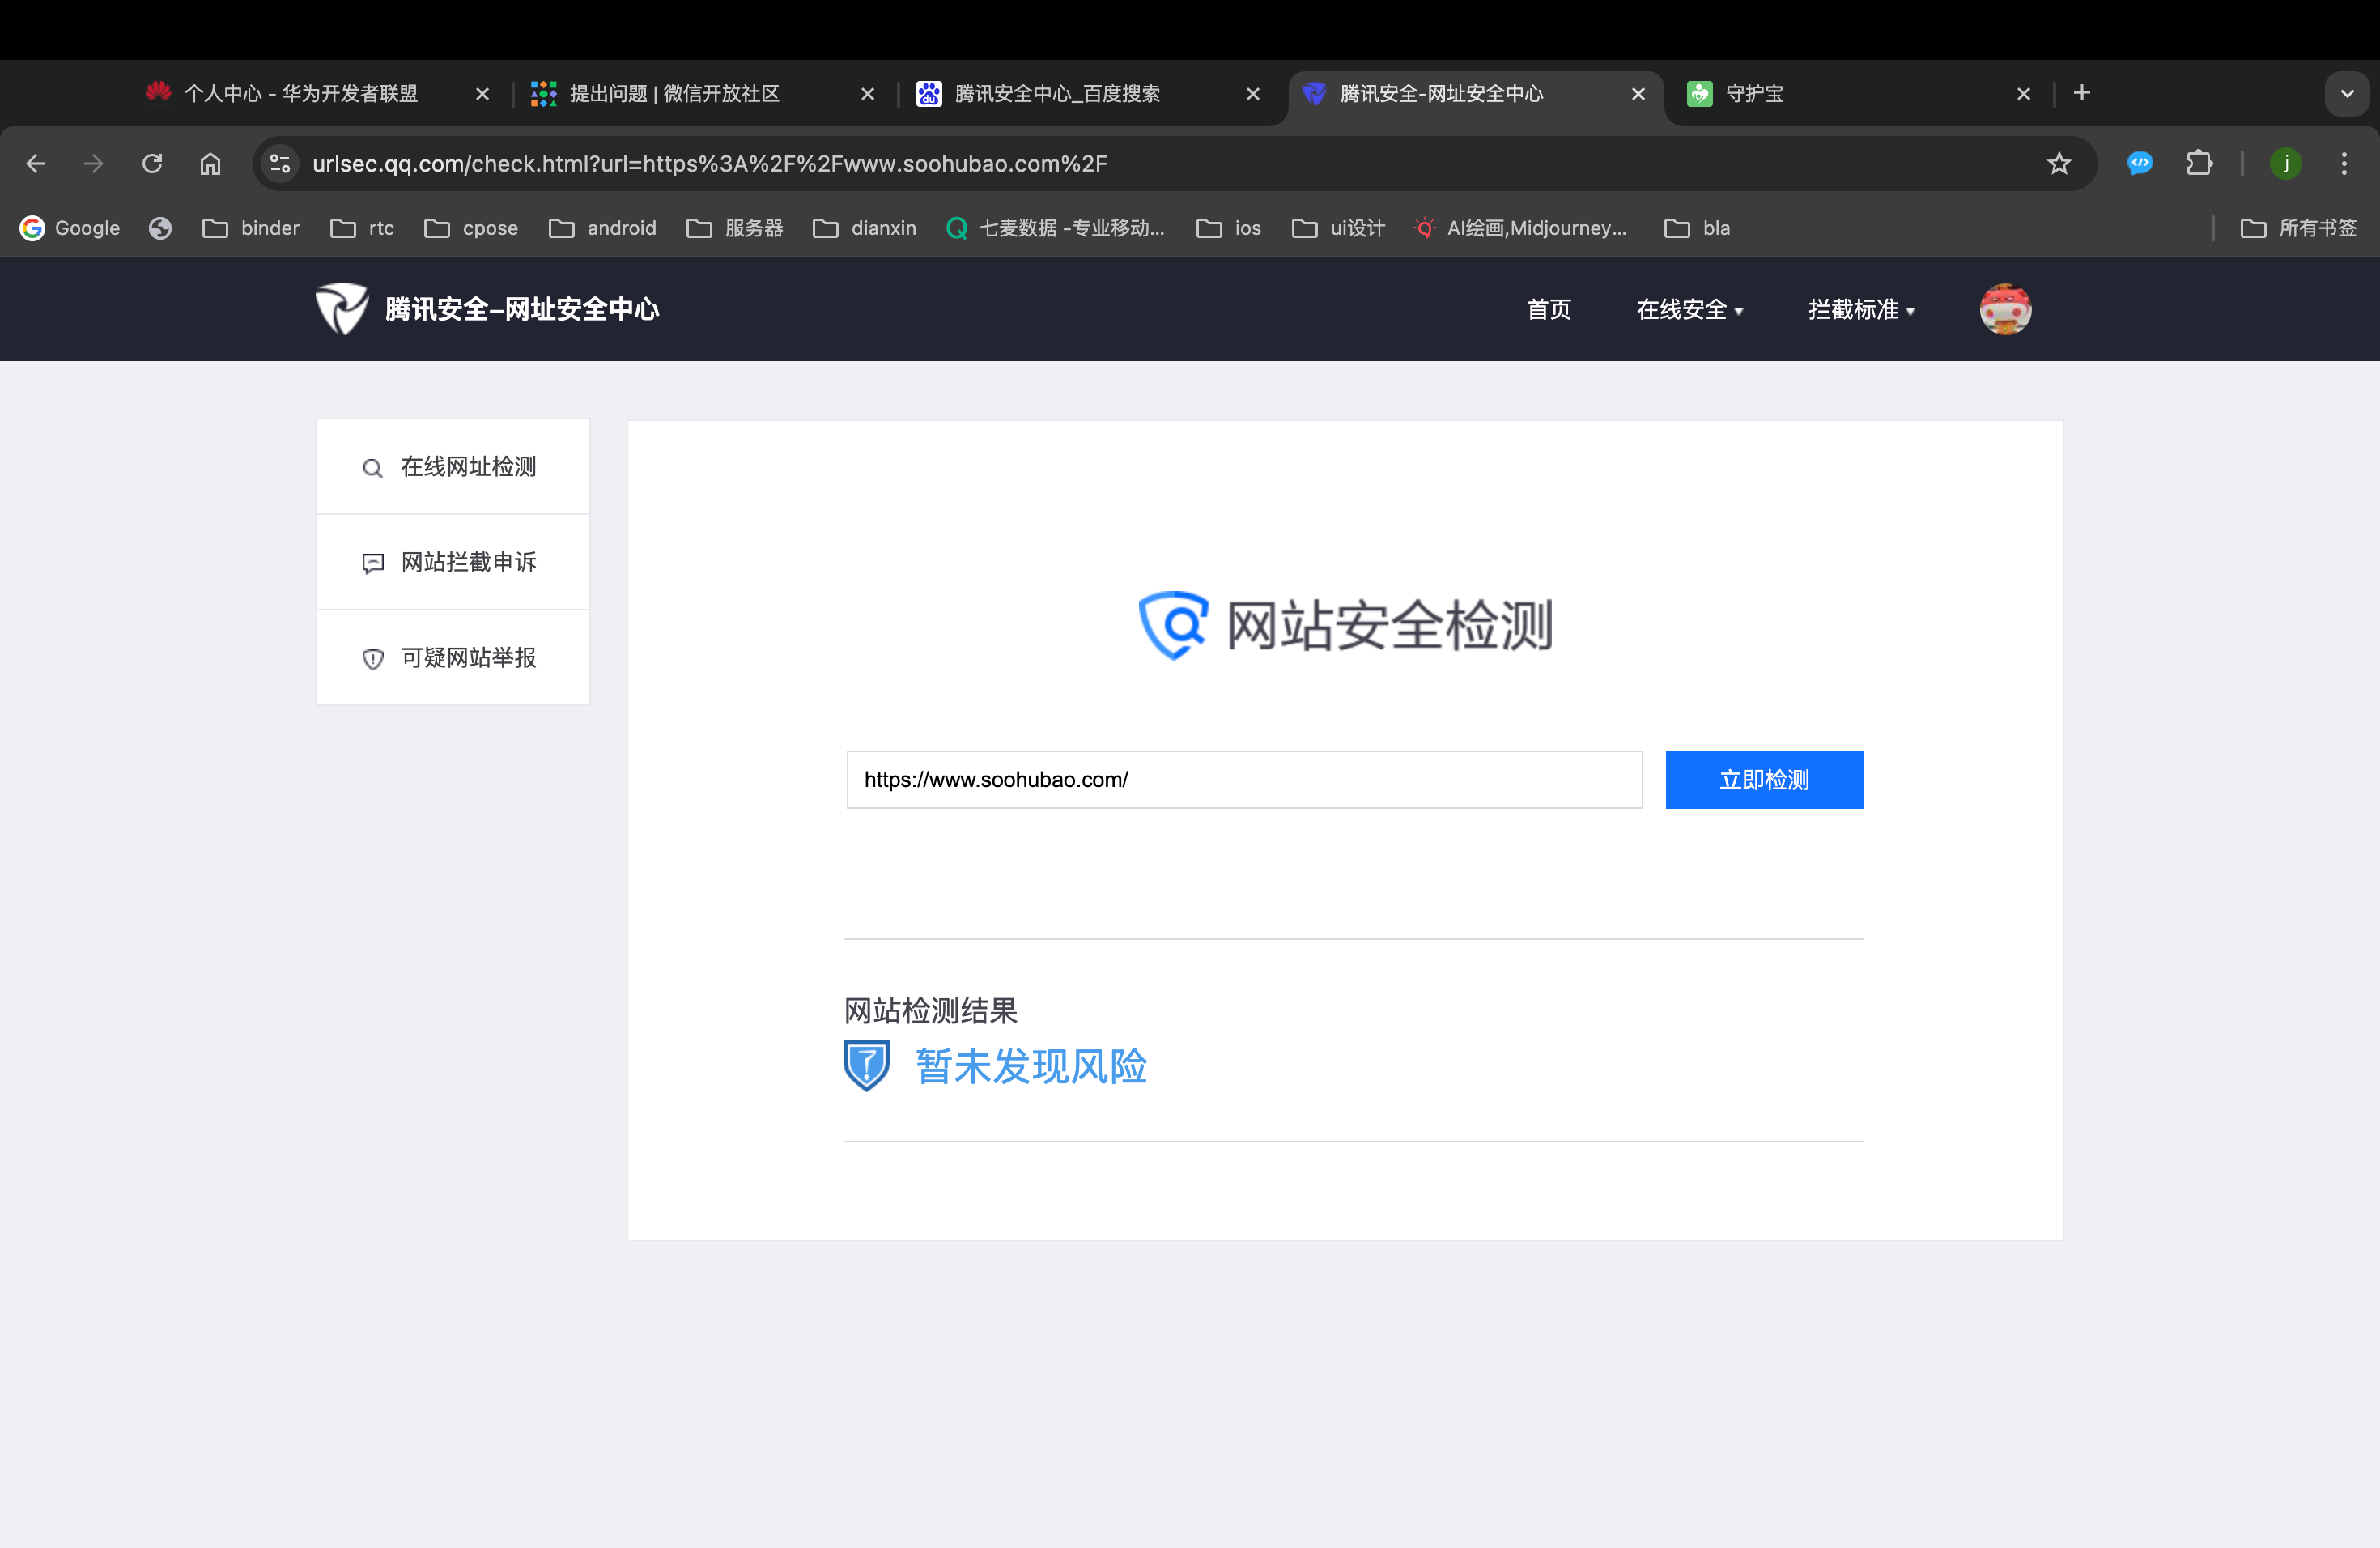This screenshot has width=2380, height=1548.
Task: Reload the page with refresh icon
Action: coord(152,163)
